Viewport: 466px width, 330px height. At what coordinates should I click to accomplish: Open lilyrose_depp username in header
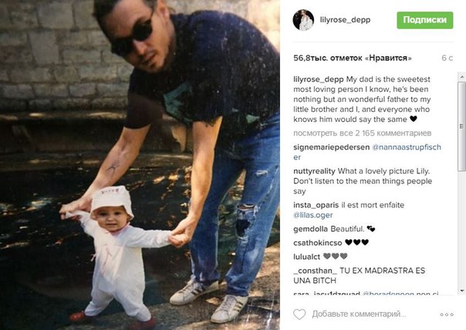pyautogui.click(x=345, y=20)
